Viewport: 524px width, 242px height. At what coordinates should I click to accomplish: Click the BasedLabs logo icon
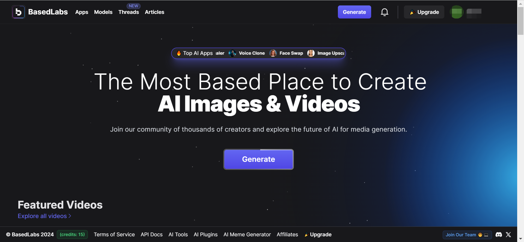coord(19,12)
